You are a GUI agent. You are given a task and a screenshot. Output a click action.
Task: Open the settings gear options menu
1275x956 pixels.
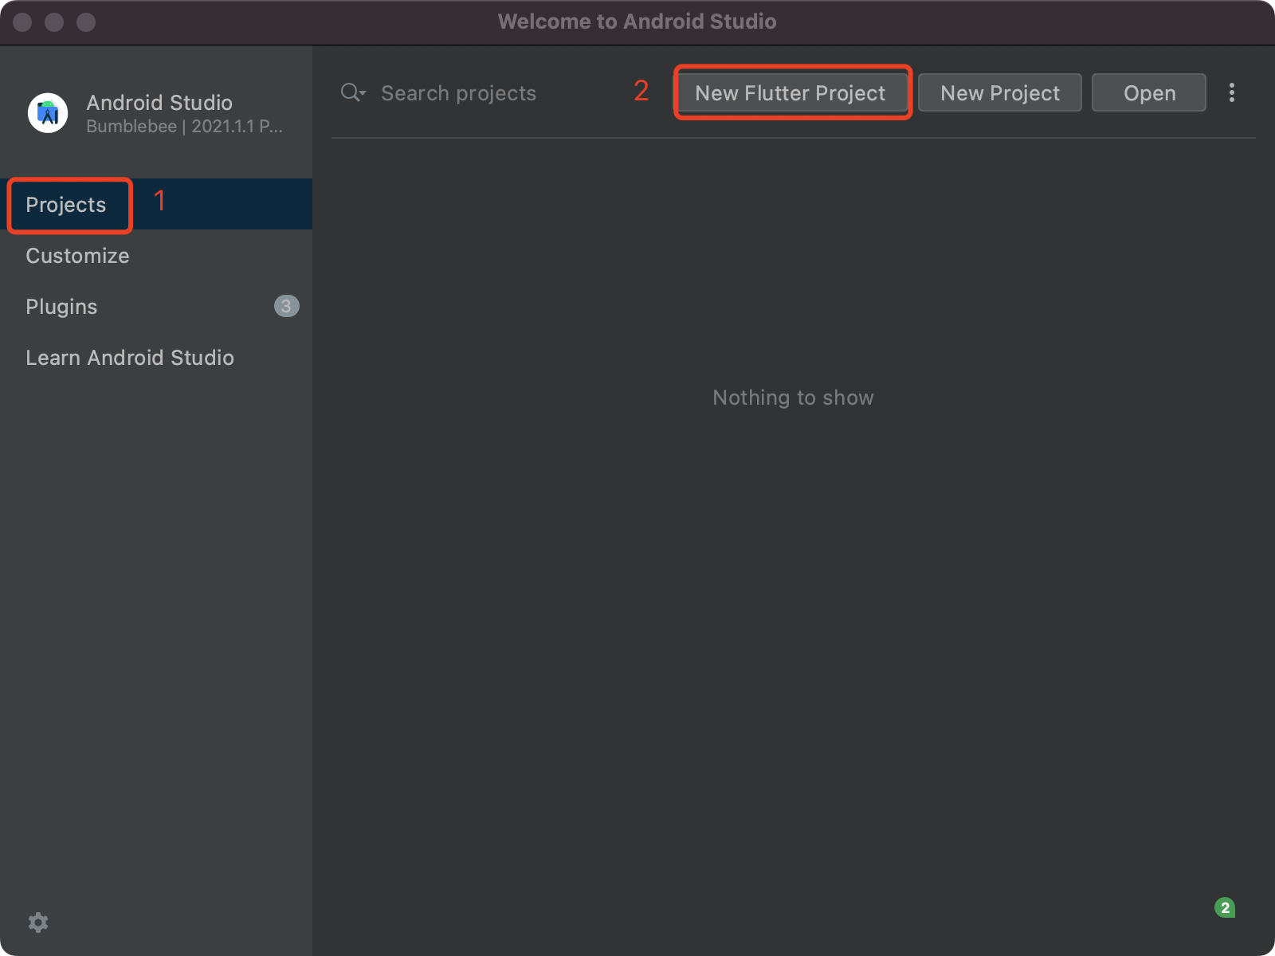[x=38, y=923]
